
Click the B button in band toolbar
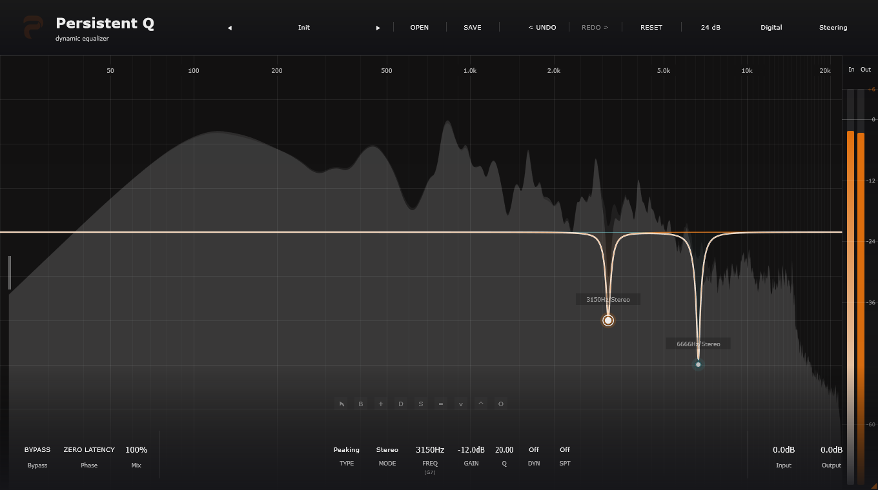[361, 404]
